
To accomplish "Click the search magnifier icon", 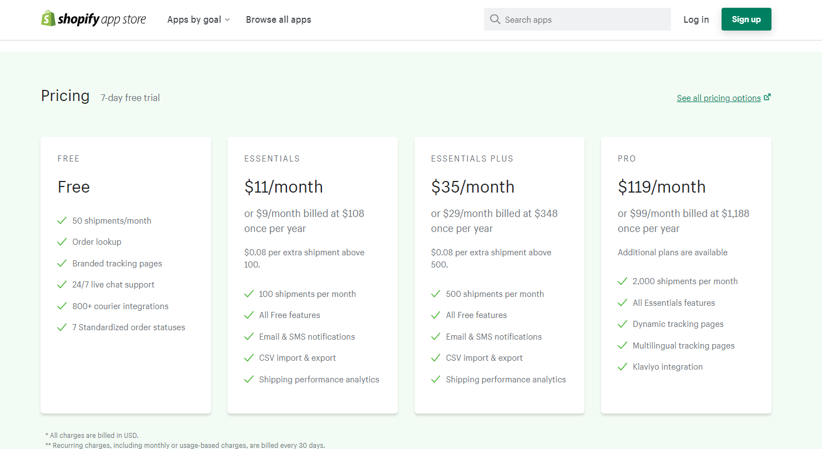I will click(x=495, y=19).
